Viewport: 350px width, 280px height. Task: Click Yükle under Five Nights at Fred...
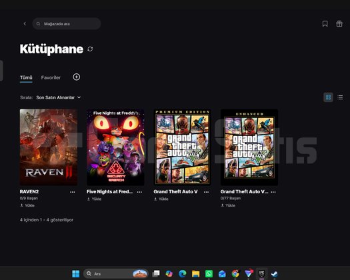point(94,199)
